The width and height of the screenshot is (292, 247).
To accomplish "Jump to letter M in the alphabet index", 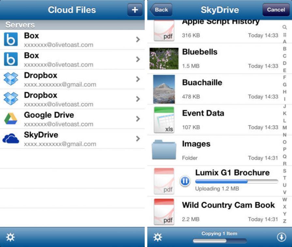I will click(285, 128).
